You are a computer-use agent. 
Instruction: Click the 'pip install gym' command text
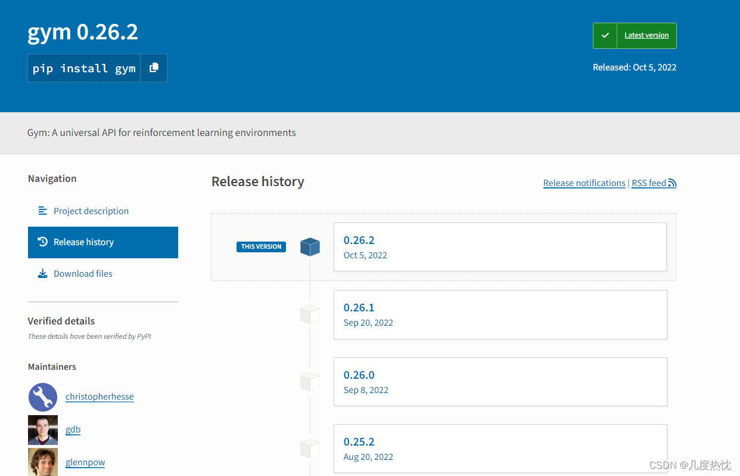tap(84, 69)
